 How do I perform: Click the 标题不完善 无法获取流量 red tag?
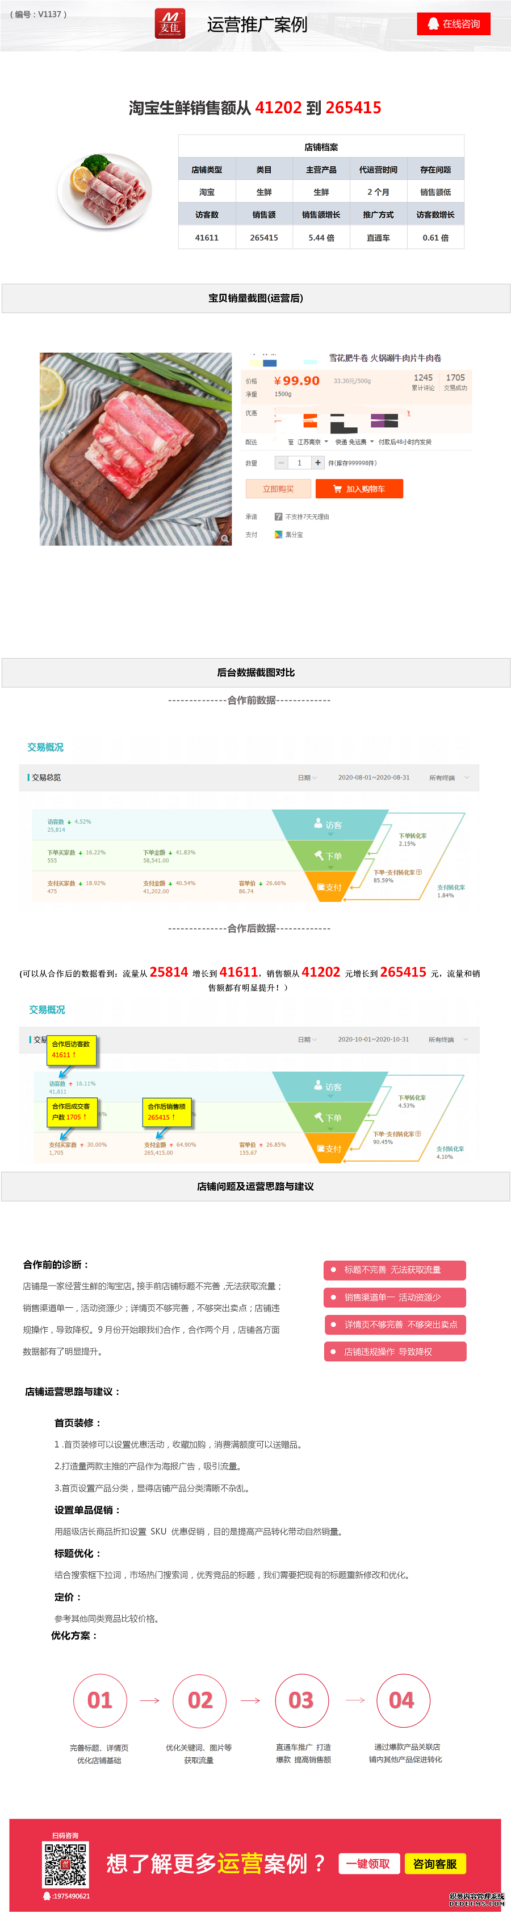coord(395,1270)
